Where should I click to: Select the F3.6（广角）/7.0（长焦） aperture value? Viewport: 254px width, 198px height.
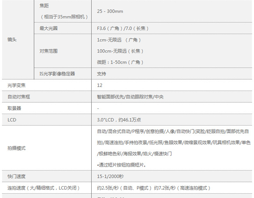[123, 29]
